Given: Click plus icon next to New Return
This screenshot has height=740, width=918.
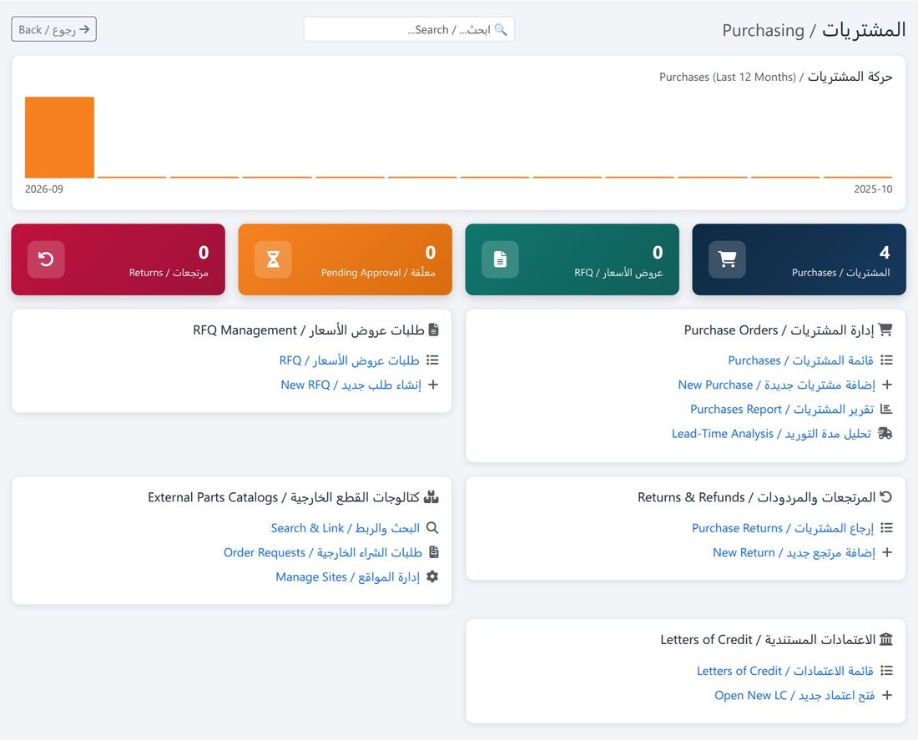Looking at the screenshot, I should pyautogui.click(x=887, y=552).
